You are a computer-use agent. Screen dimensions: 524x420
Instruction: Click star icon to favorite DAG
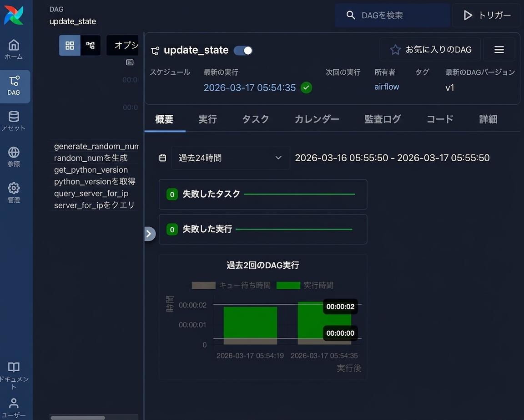[x=395, y=50]
